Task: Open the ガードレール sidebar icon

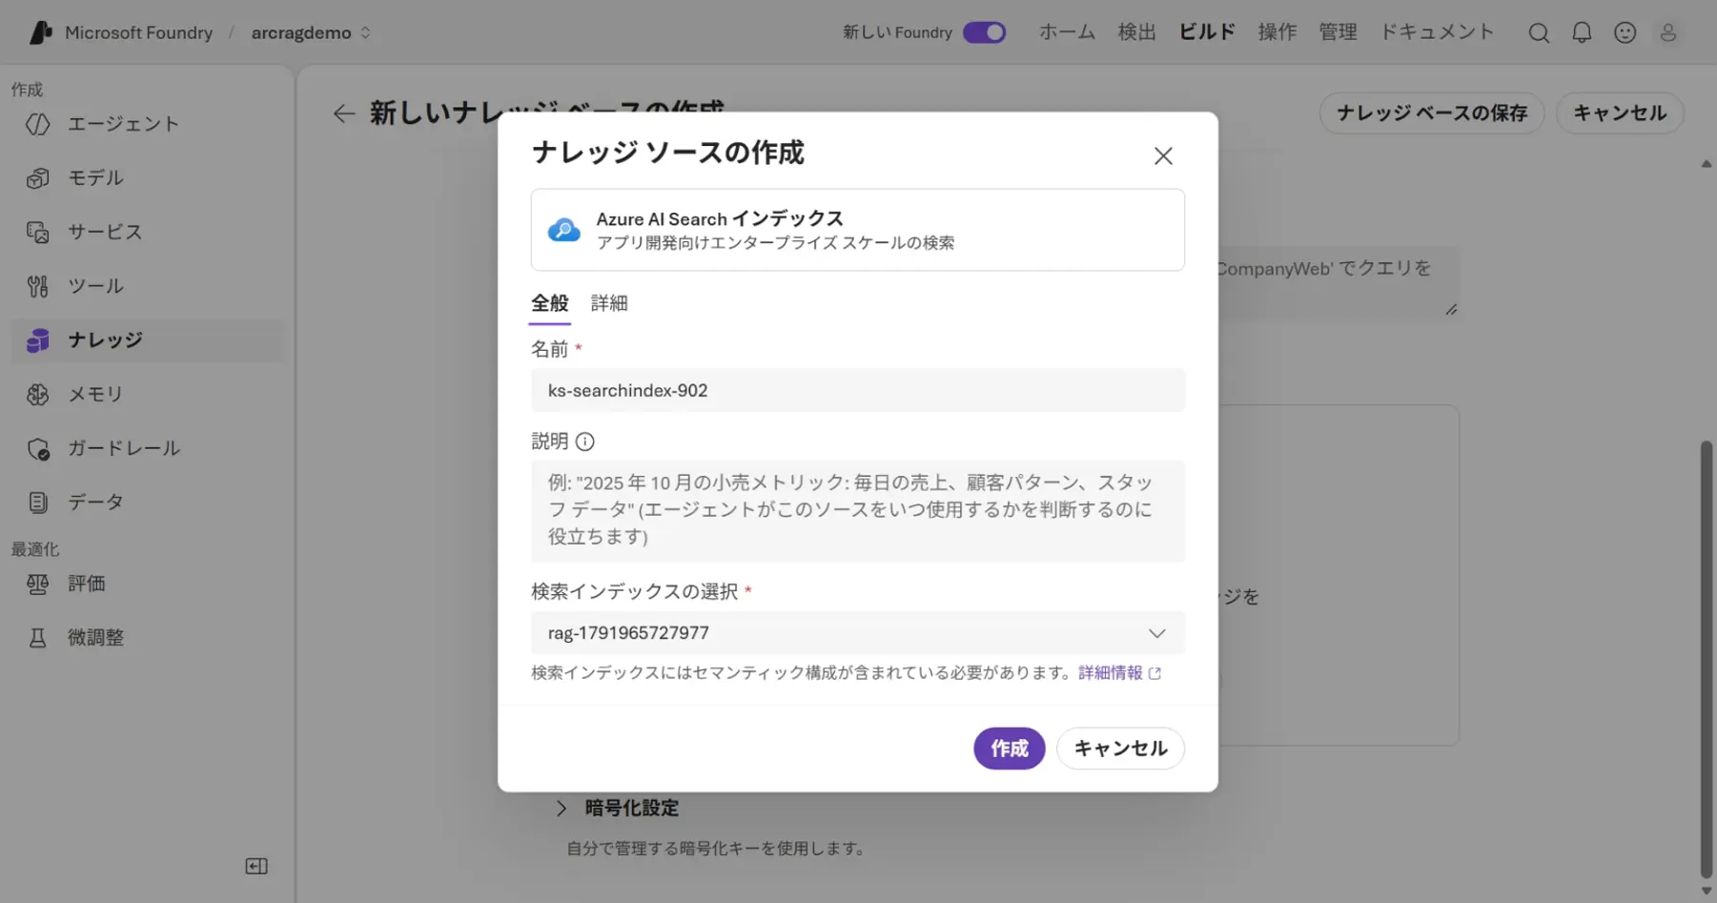Action: click(38, 448)
